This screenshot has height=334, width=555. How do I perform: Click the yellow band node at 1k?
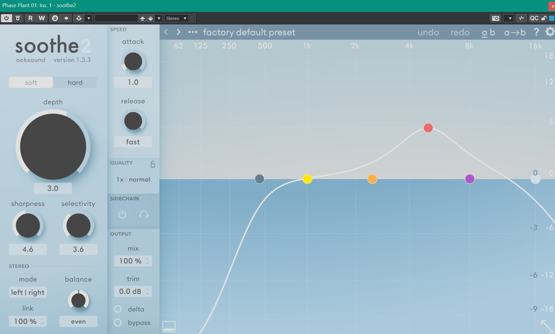point(307,179)
